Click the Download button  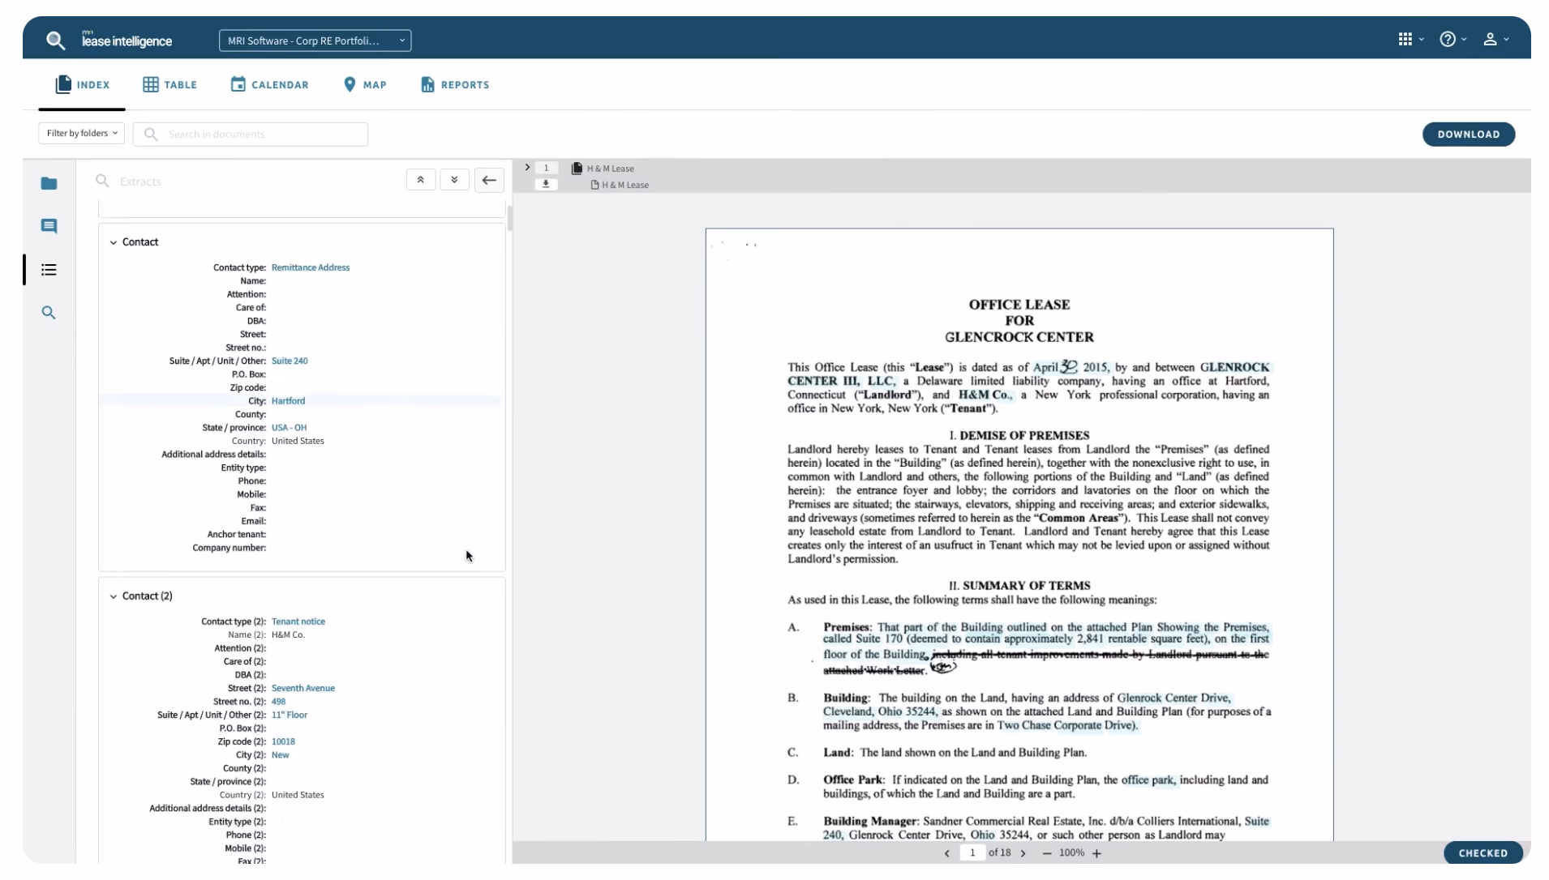[x=1468, y=135]
